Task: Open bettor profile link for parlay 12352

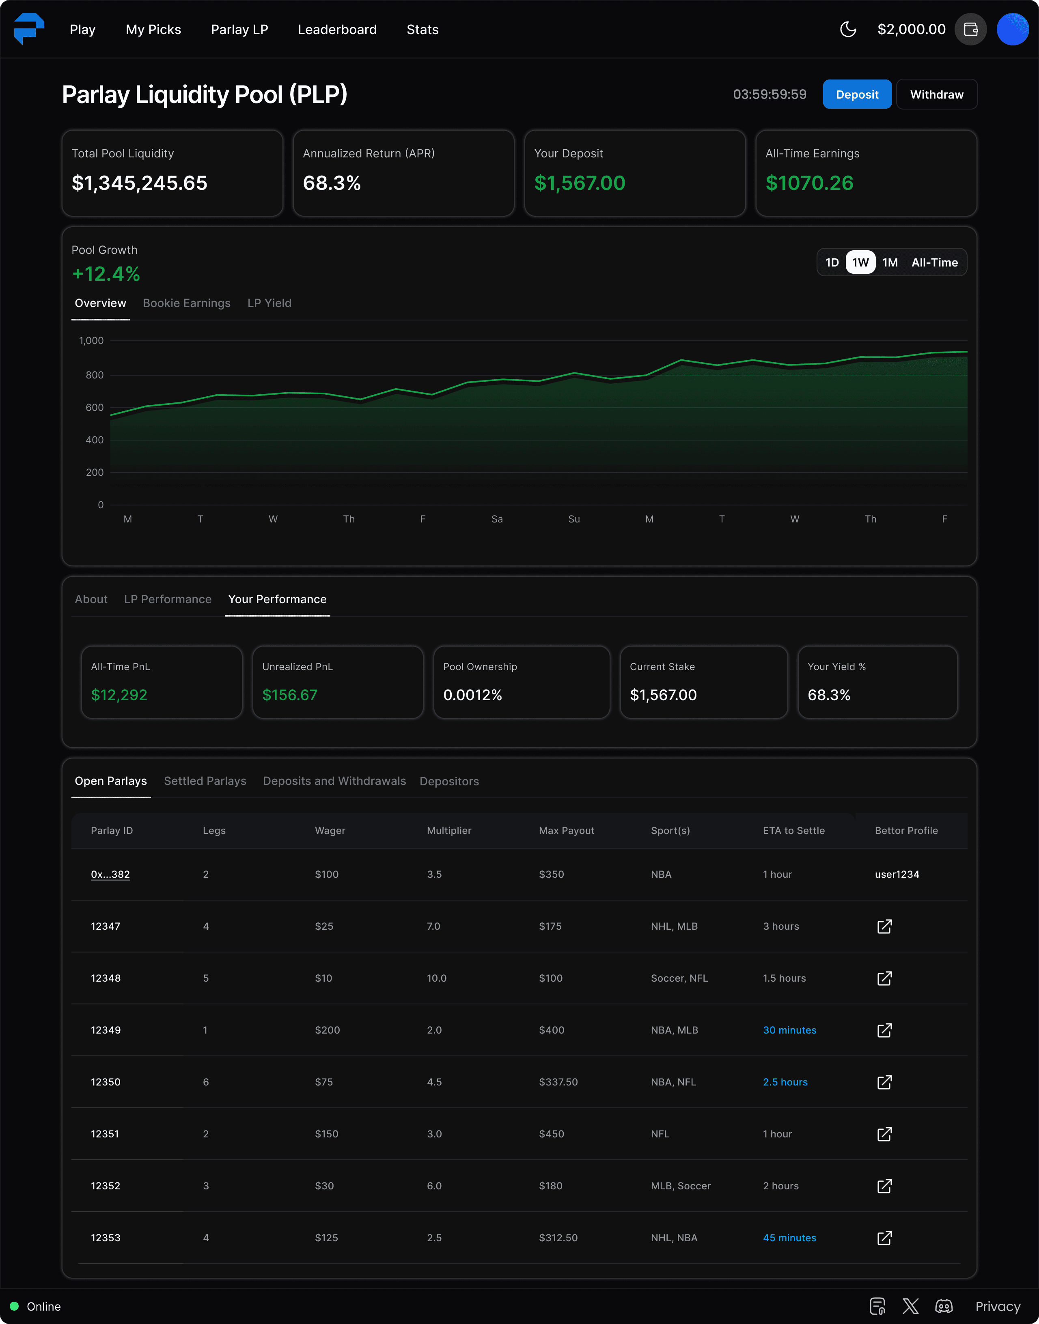Action: [884, 1186]
